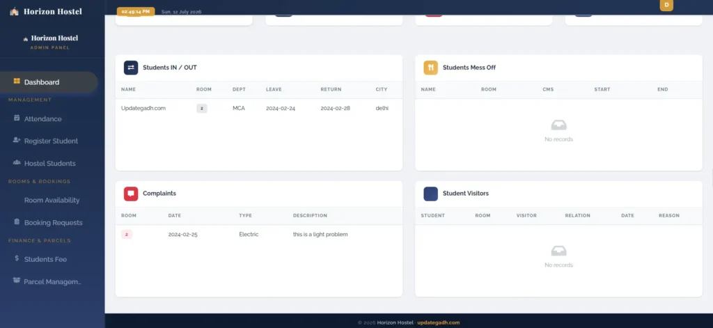
Task: Click the Horizon Hostel title in top bar
Action: tap(53, 11)
